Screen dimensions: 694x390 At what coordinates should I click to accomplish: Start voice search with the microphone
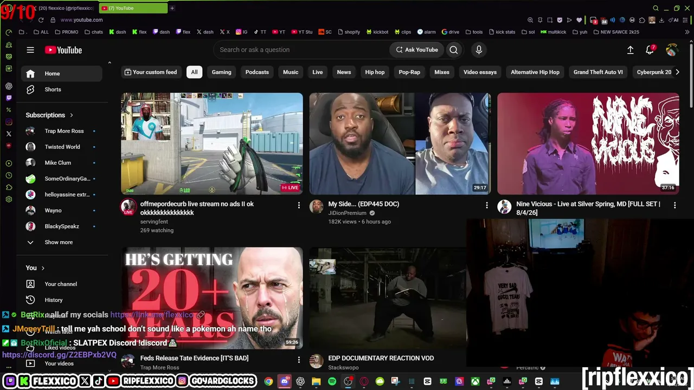coord(479,50)
